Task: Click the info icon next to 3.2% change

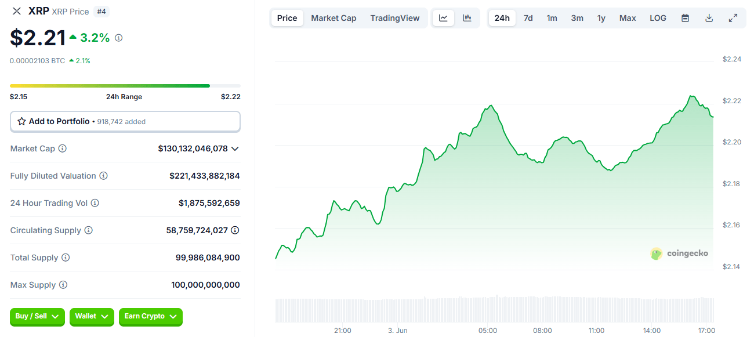Action: pos(119,38)
